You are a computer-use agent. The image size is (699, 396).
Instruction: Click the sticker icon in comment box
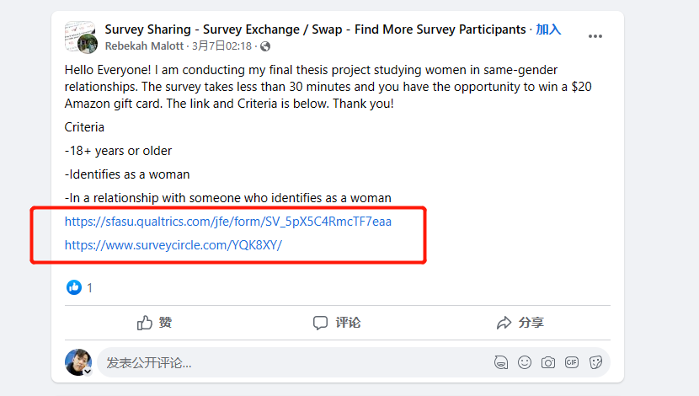[x=595, y=363]
